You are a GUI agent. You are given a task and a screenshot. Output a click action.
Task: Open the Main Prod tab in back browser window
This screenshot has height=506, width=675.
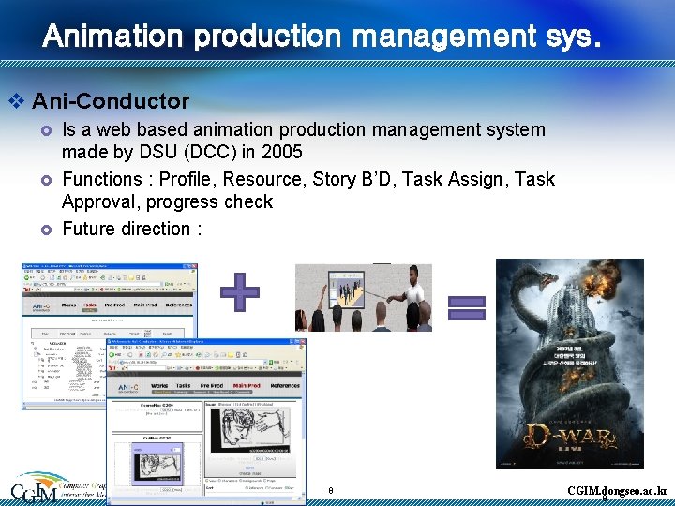pos(145,305)
